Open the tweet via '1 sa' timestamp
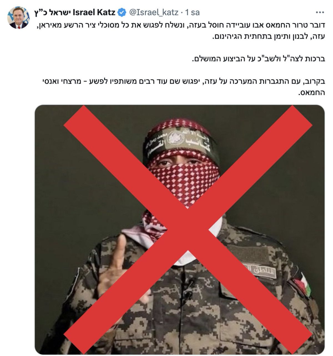333x356 pixels. 192,12
